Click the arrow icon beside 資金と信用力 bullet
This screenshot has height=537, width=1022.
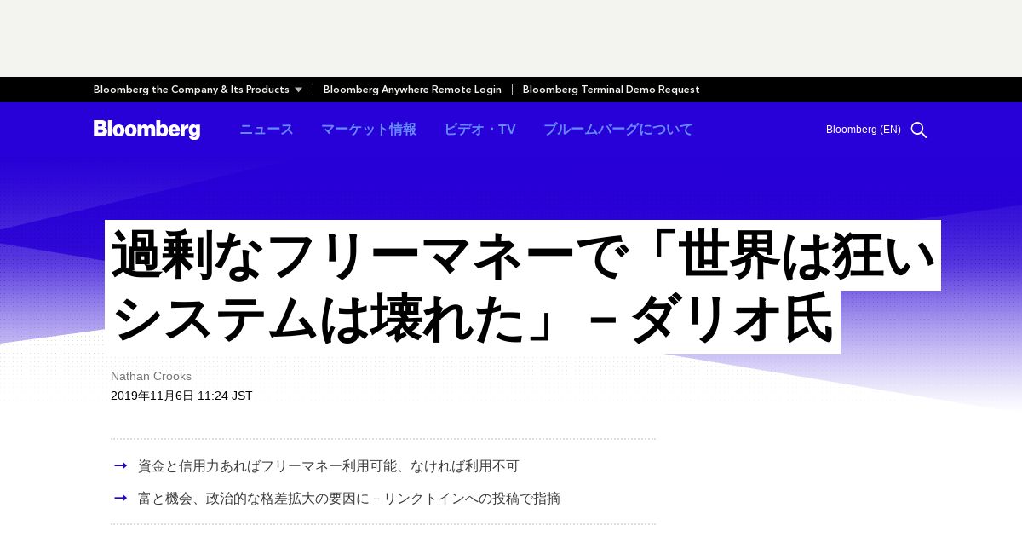(x=121, y=465)
